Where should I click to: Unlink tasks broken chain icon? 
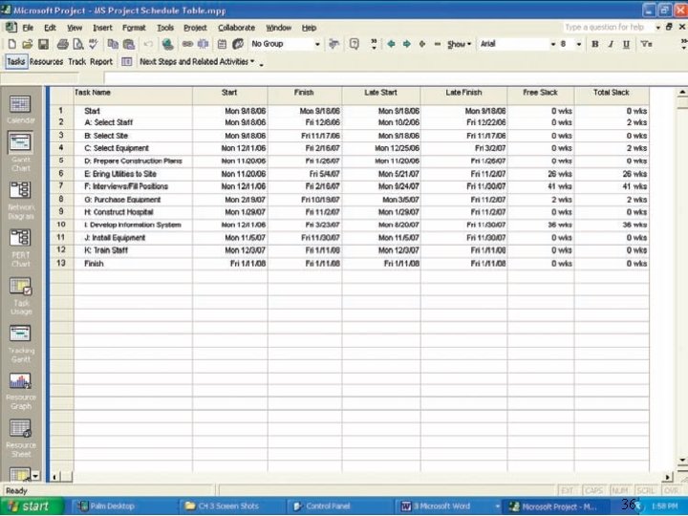click(203, 44)
